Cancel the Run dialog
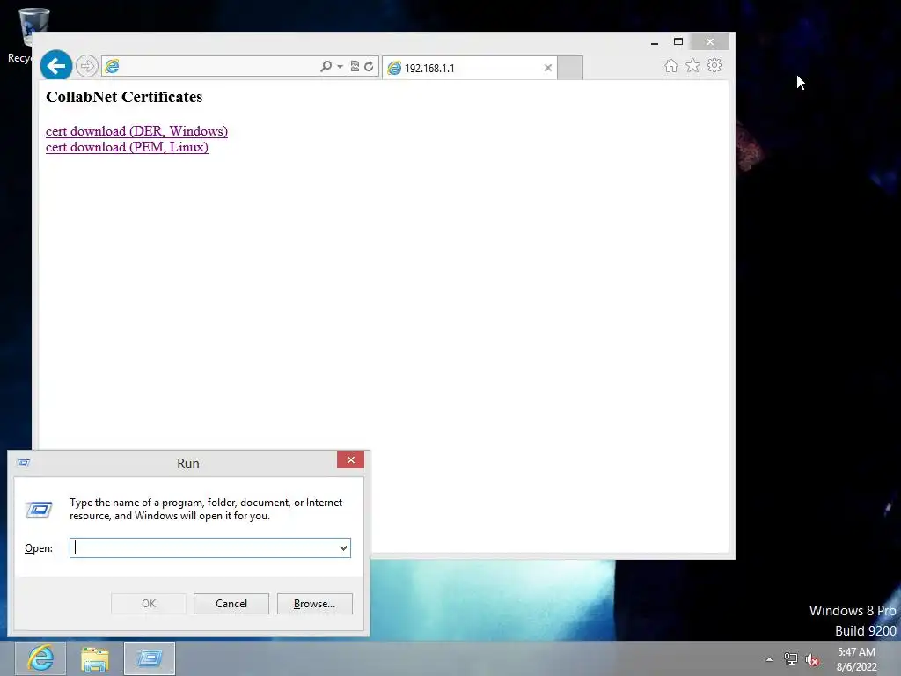 tap(231, 604)
